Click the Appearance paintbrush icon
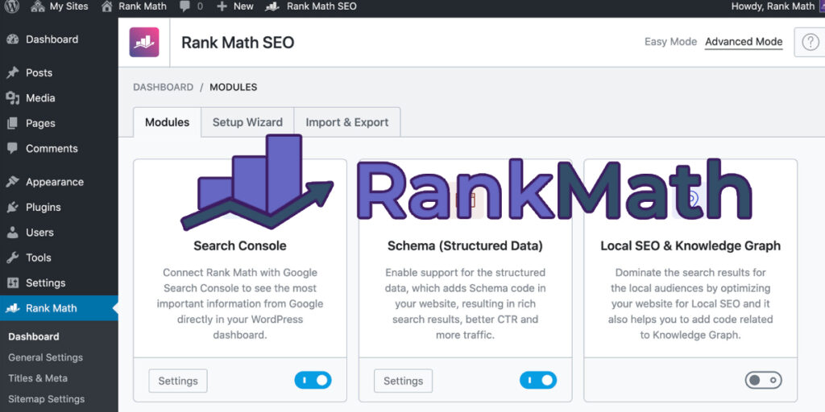Viewport: 825px width, 412px height. pyautogui.click(x=13, y=182)
